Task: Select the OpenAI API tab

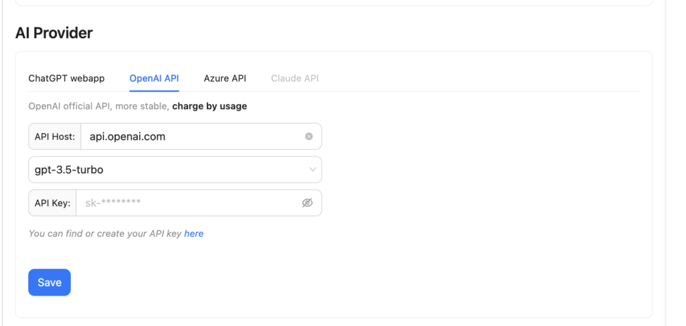Action: 154,78
